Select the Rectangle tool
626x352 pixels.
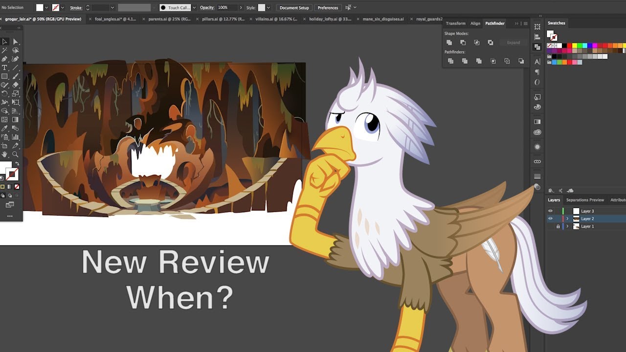click(x=4, y=76)
